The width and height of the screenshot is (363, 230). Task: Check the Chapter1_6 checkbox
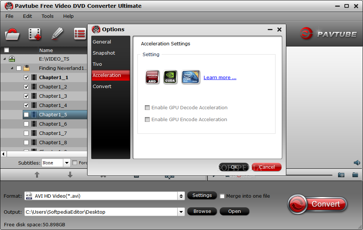click(x=26, y=124)
